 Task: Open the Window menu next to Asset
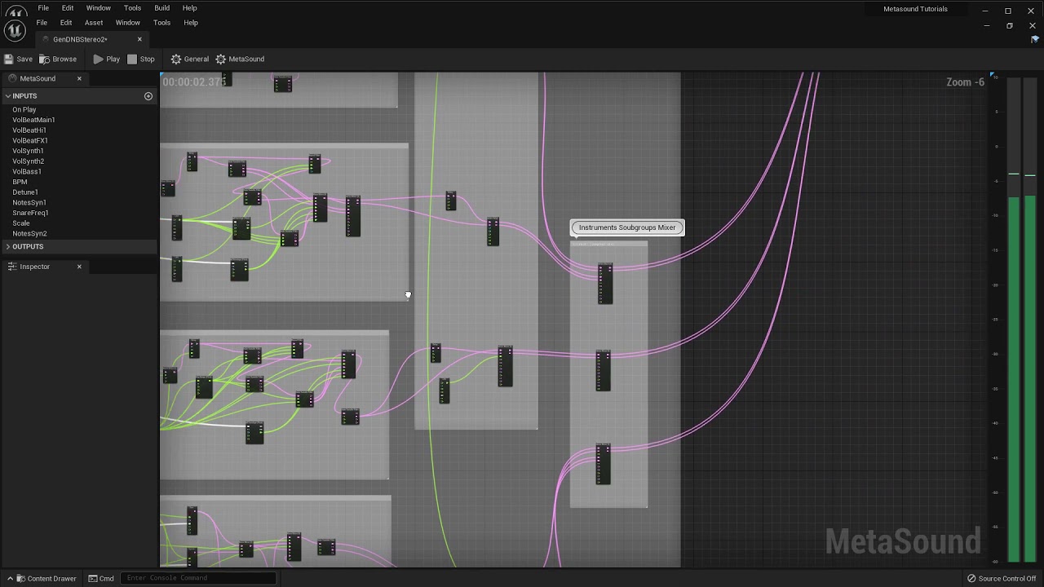click(127, 23)
